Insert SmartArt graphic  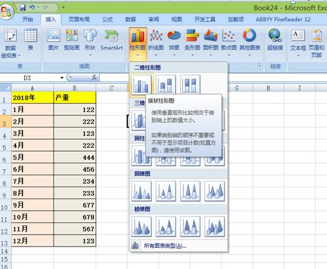coord(112,39)
